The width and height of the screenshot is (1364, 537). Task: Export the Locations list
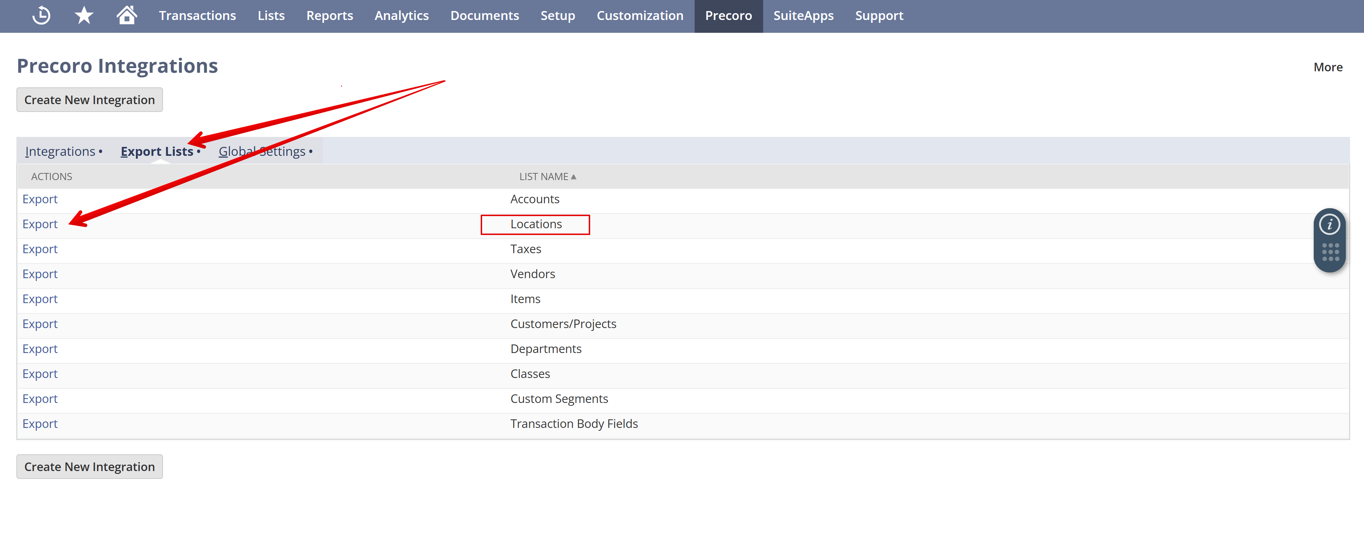tap(40, 224)
